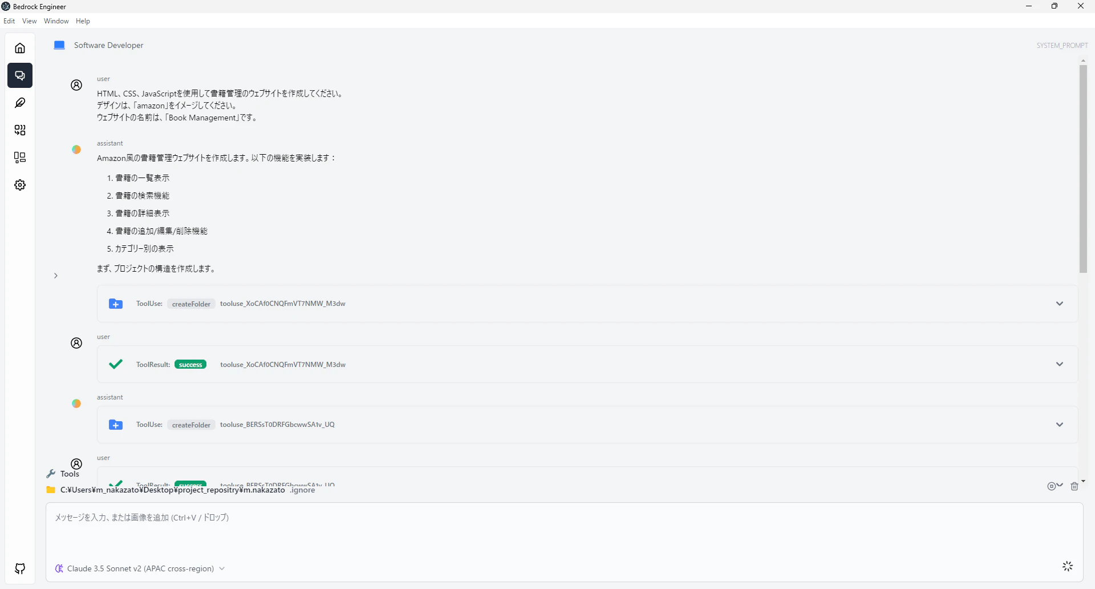1095x589 pixels.
Task: Click the first assistant avatar circle
Action: 76,150
